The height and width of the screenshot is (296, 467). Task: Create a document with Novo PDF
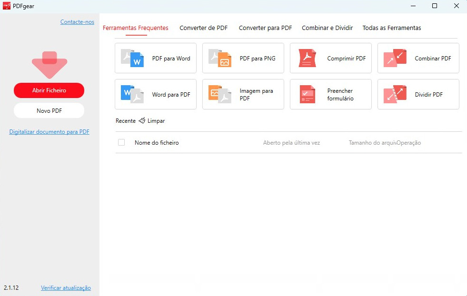pos(49,110)
